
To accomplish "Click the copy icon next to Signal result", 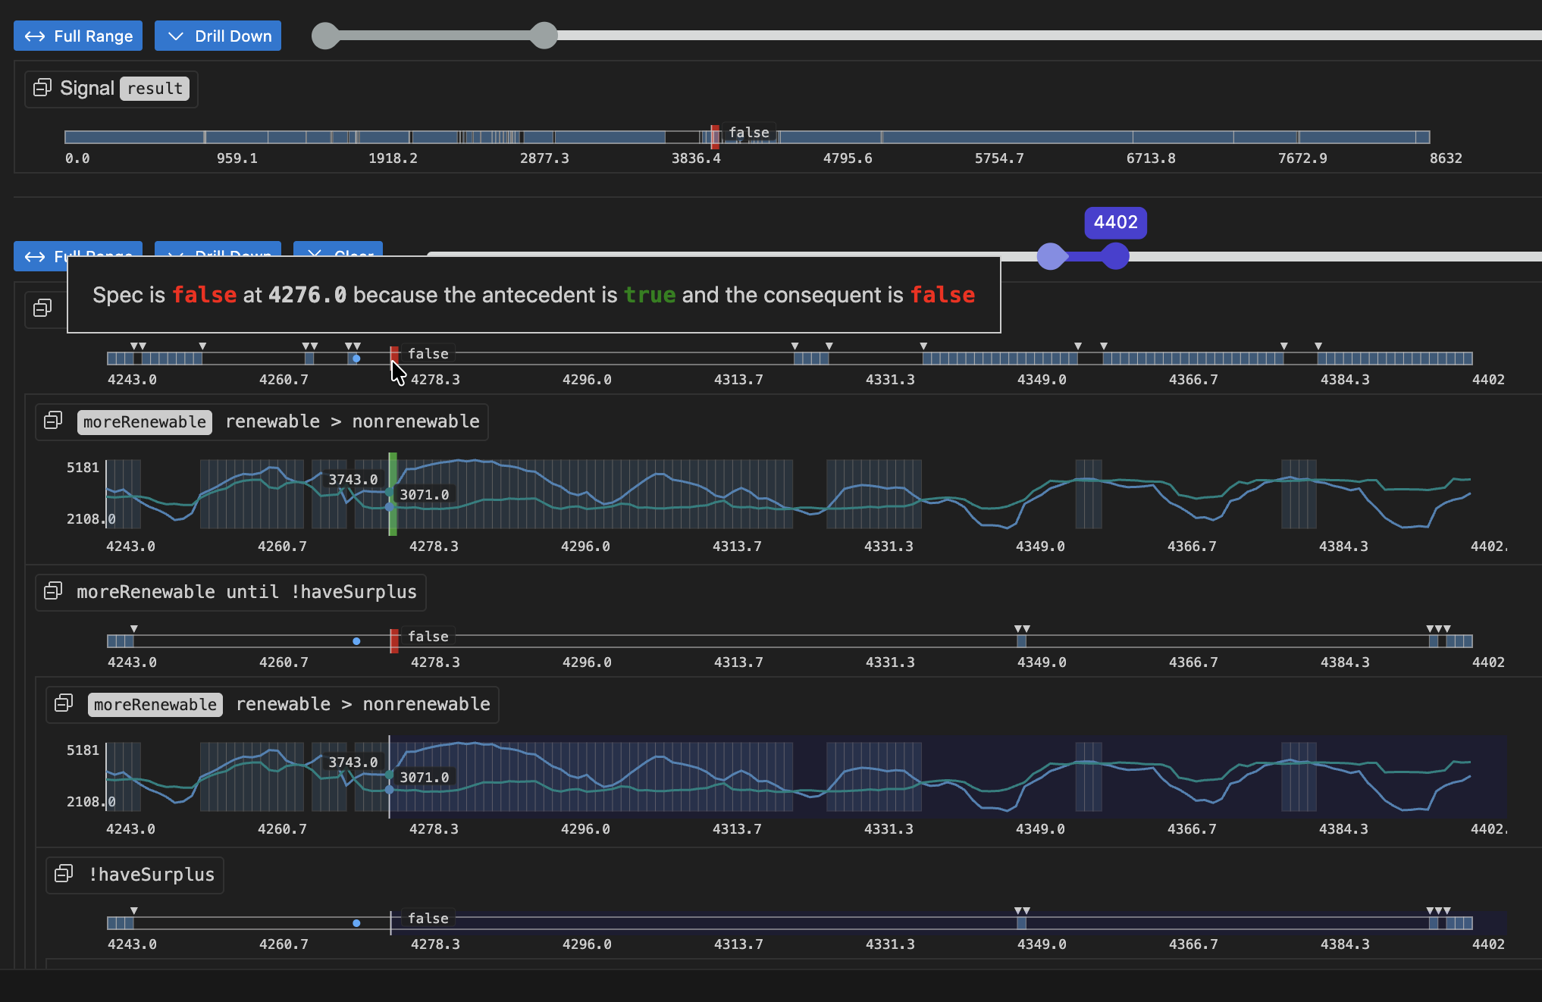I will tap(42, 87).
